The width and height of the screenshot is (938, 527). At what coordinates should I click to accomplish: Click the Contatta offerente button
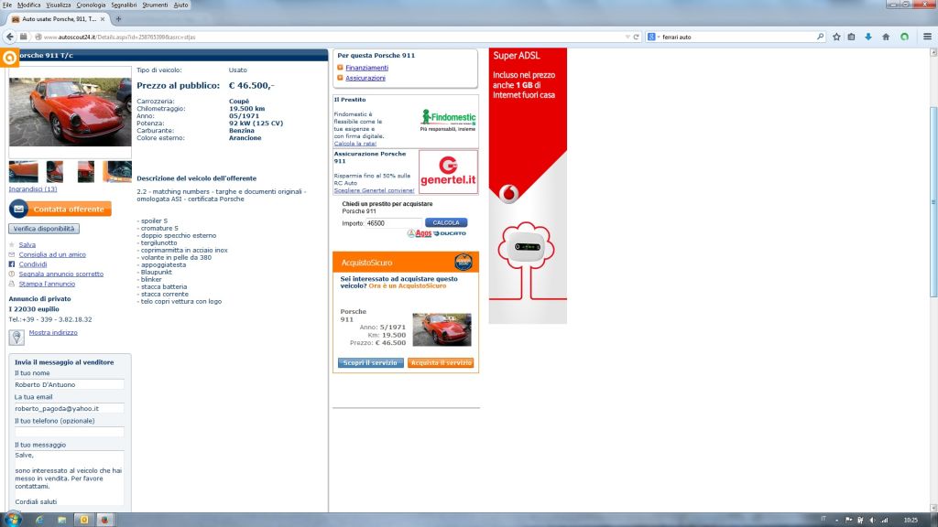point(60,210)
